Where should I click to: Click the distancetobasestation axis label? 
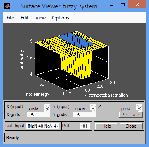click(x=106, y=95)
